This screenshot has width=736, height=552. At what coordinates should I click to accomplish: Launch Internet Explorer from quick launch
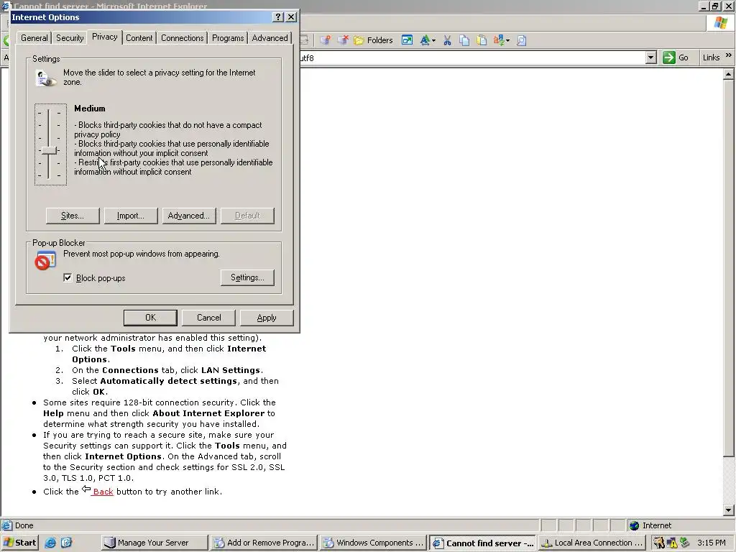pos(50,543)
